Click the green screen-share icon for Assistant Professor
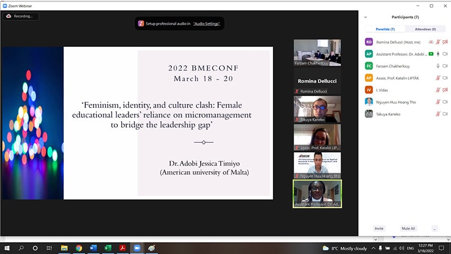 coord(431,54)
